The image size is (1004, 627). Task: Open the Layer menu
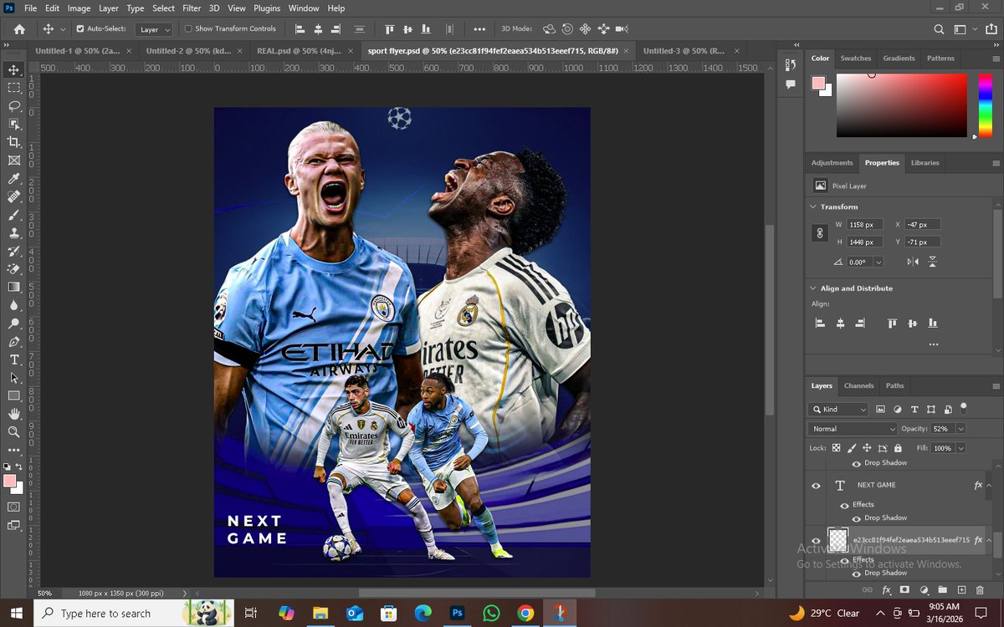point(109,8)
